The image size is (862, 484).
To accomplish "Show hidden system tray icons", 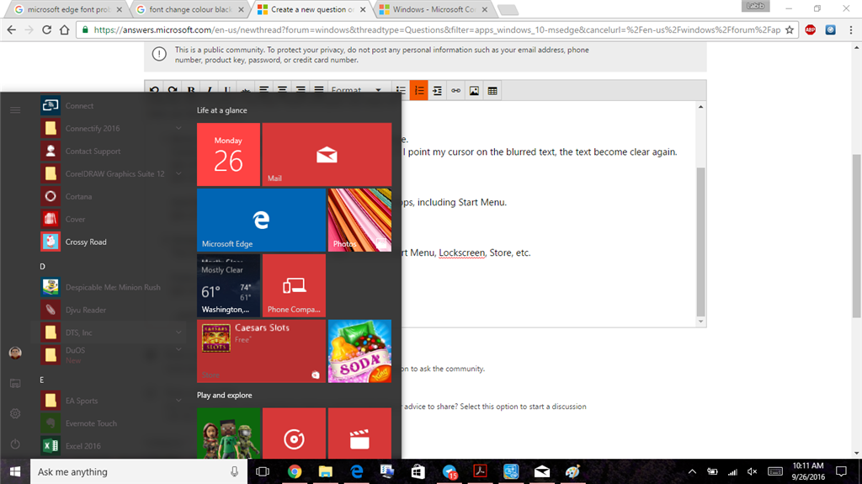I will click(692, 472).
